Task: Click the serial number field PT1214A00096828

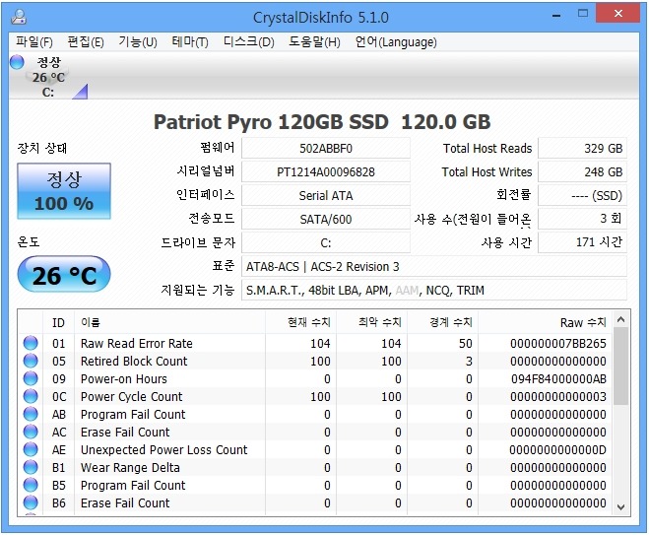Action: pos(326,171)
